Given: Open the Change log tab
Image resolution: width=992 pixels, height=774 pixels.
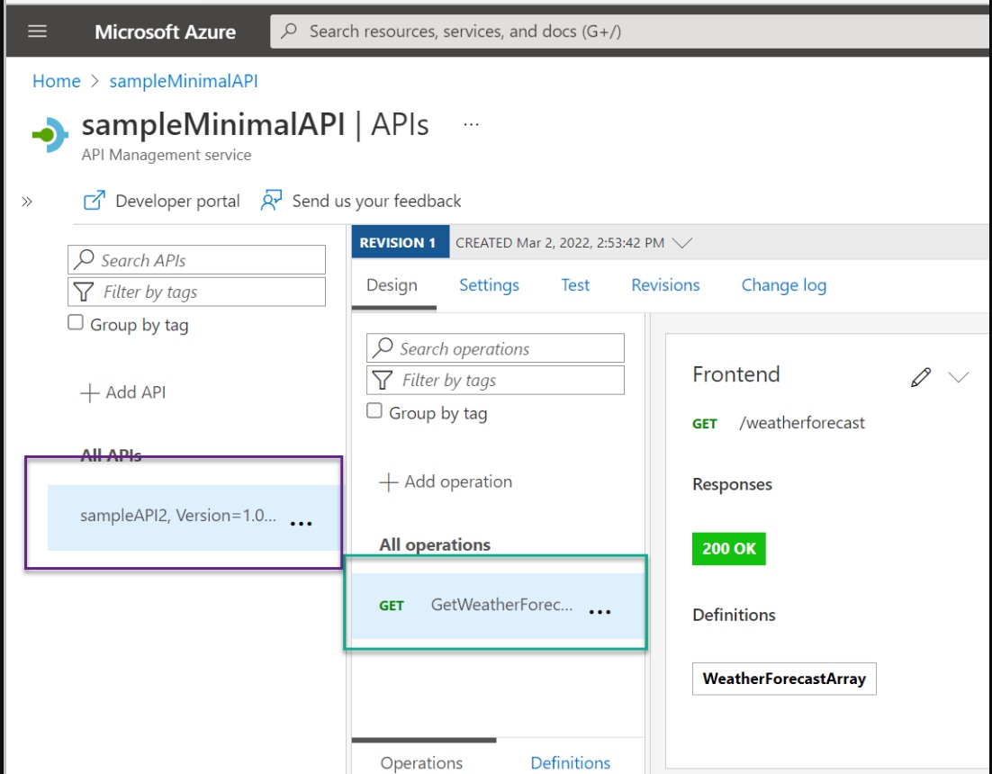Looking at the screenshot, I should [783, 285].
